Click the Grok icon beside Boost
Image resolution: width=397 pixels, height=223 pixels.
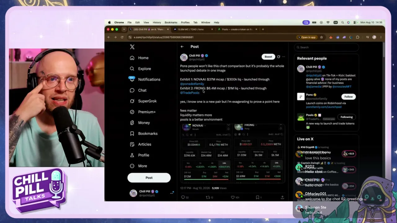point(279,57)
